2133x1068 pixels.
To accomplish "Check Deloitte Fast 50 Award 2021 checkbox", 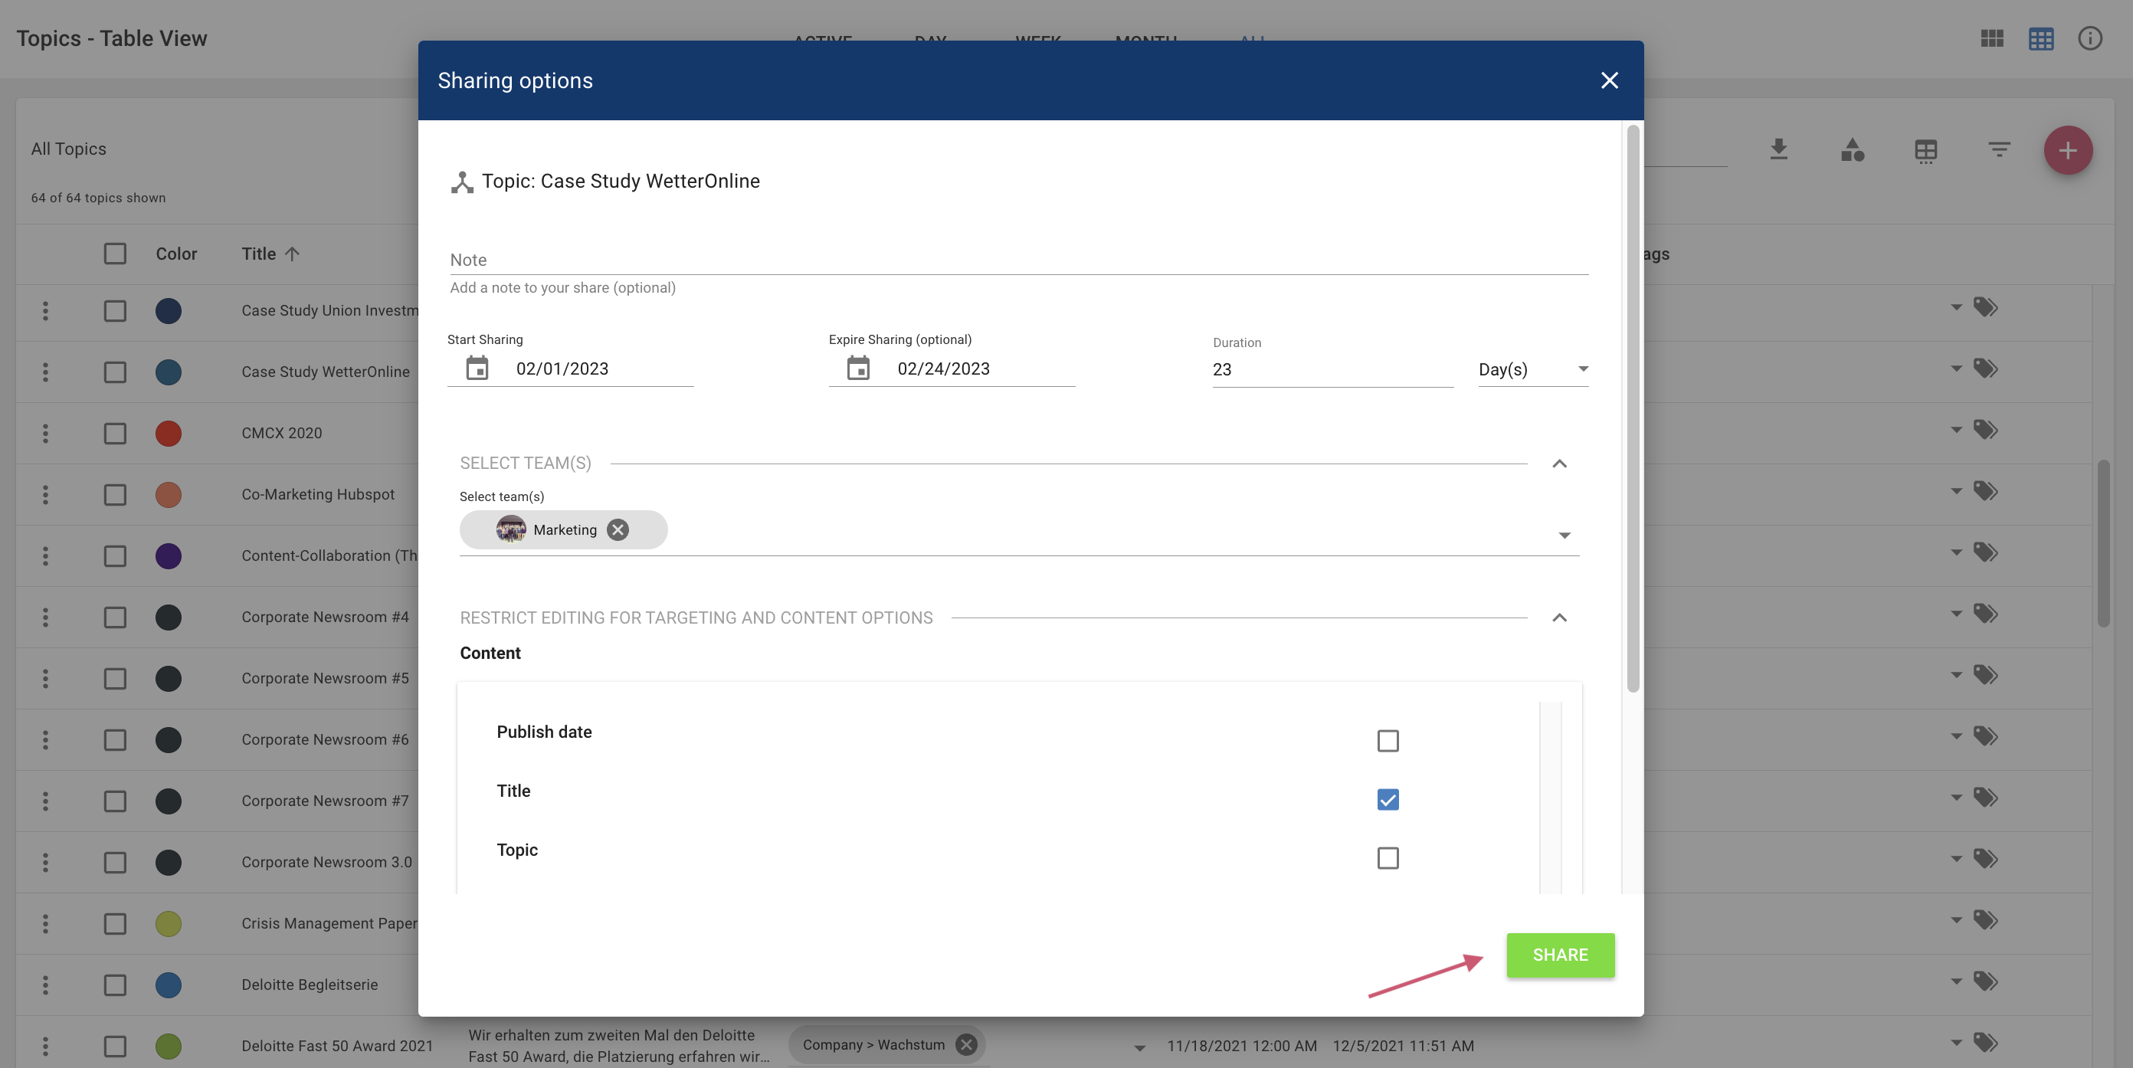I will coord(115,1046).
